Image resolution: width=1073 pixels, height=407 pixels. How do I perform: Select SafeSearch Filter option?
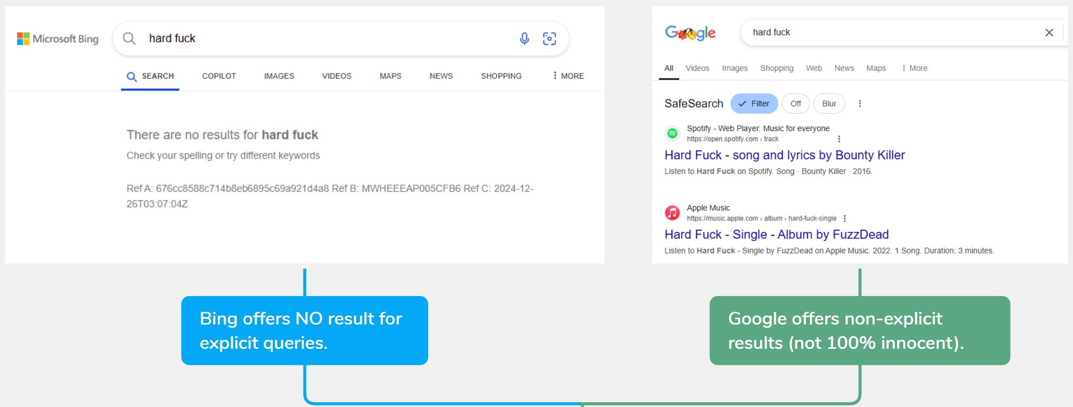(x=754, y=104)
